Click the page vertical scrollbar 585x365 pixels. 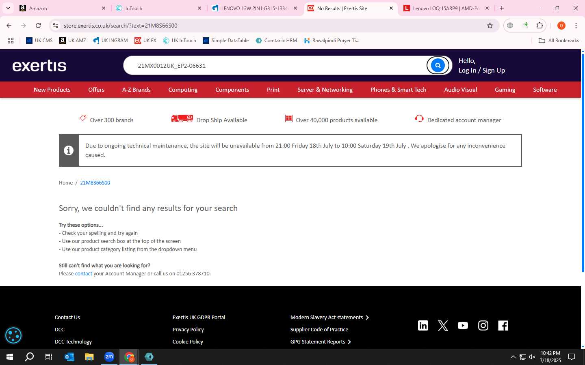[583, 162]
